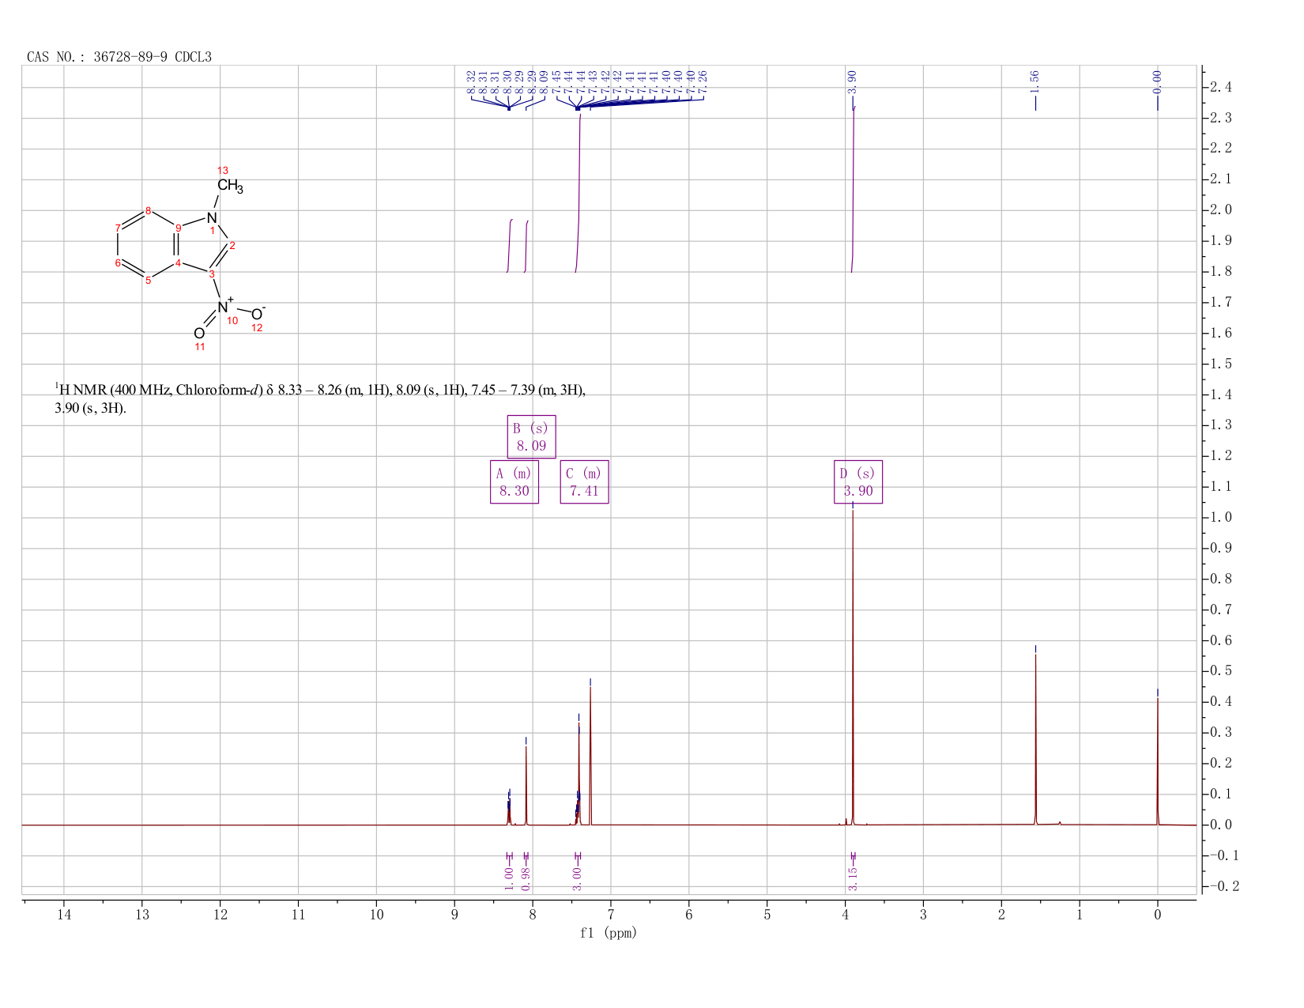Click the atom number 13 label in the structure

click(223, 171)
